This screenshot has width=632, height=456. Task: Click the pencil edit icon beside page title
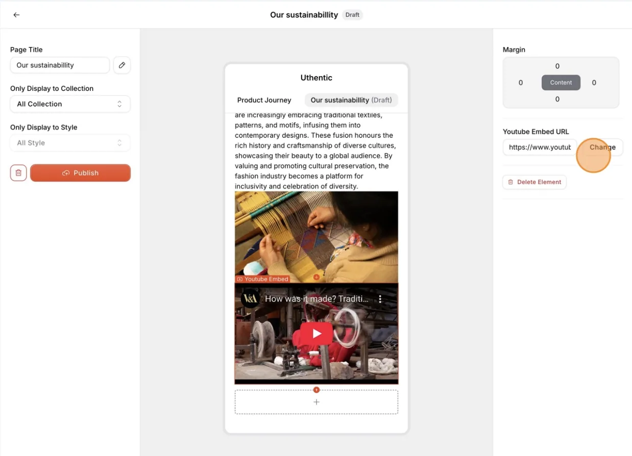tap(122, 65)
